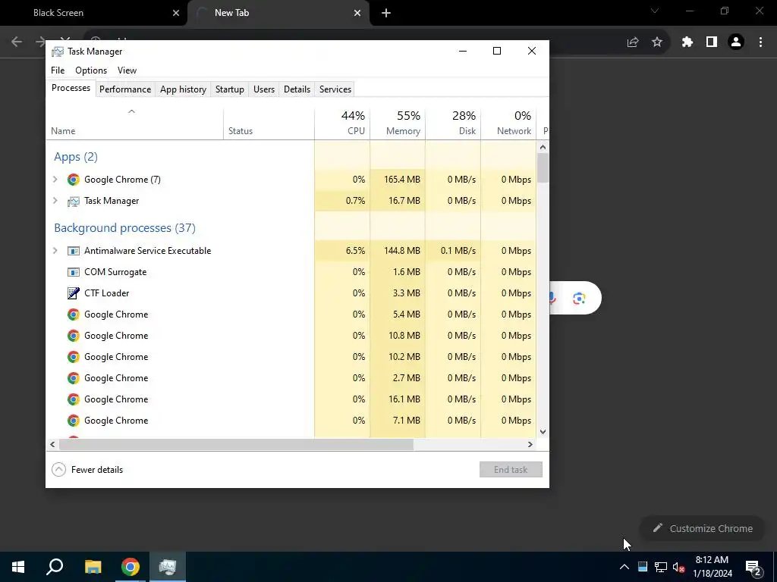
Task: Open Chrome profile avatar icon
Action: click(736, 42)
